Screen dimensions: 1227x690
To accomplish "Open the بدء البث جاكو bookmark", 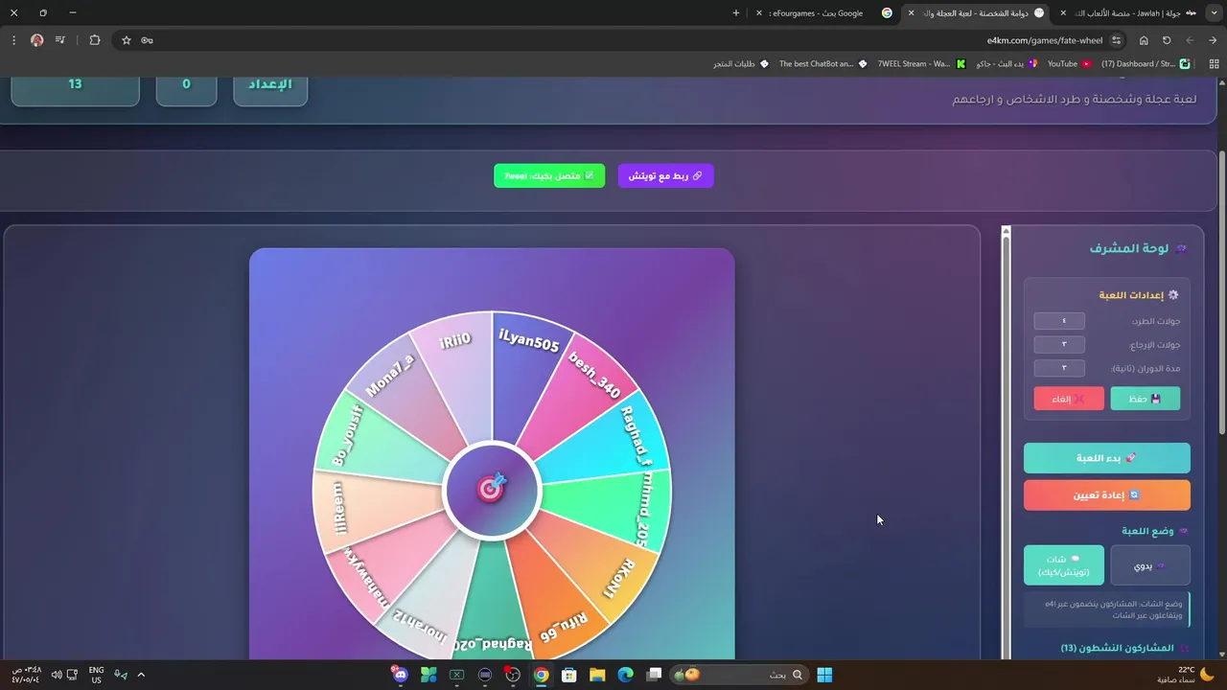I will click(1007, 64).
